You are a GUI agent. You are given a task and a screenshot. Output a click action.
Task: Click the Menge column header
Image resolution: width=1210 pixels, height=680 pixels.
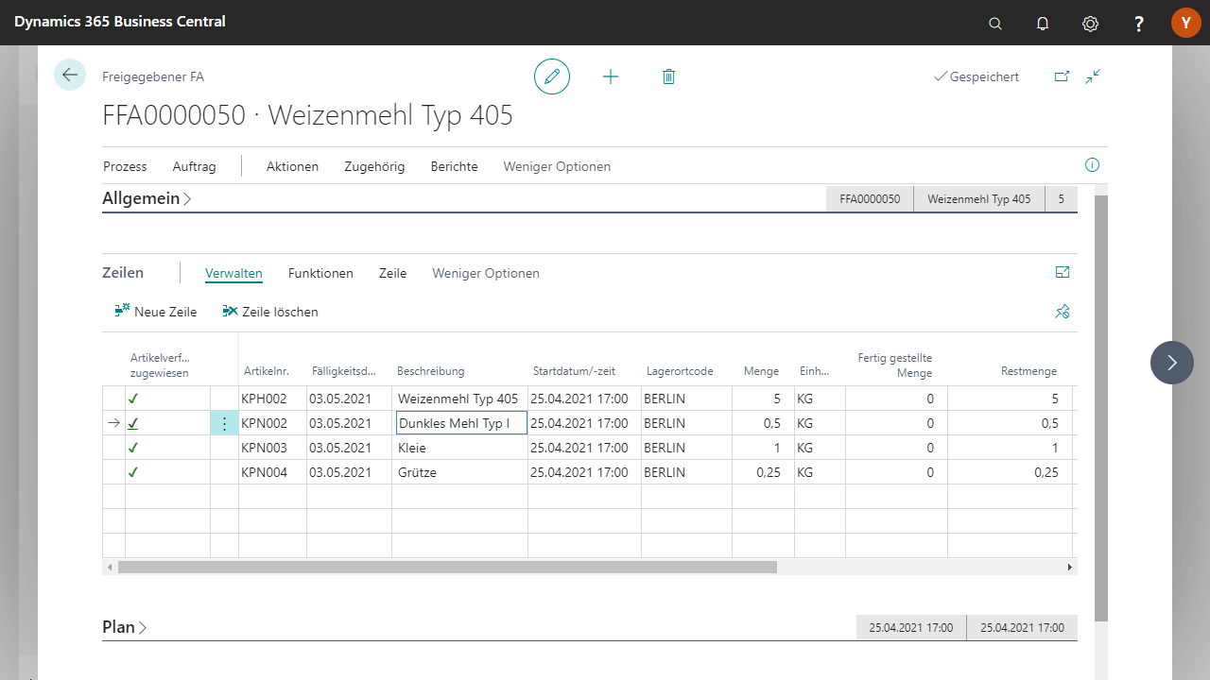762,371
